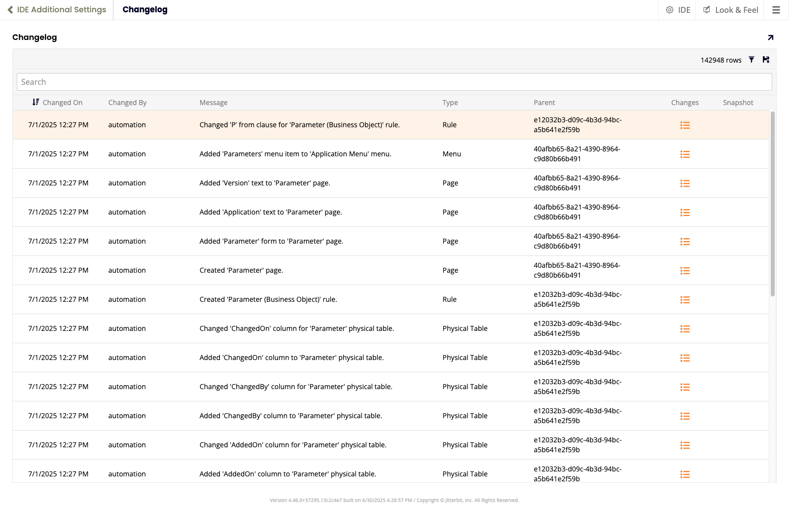The width and height of the screenshot is (789, 505).
Task: Select the 'Added Version text to Parameter page' row
Action: click(265, 183)
